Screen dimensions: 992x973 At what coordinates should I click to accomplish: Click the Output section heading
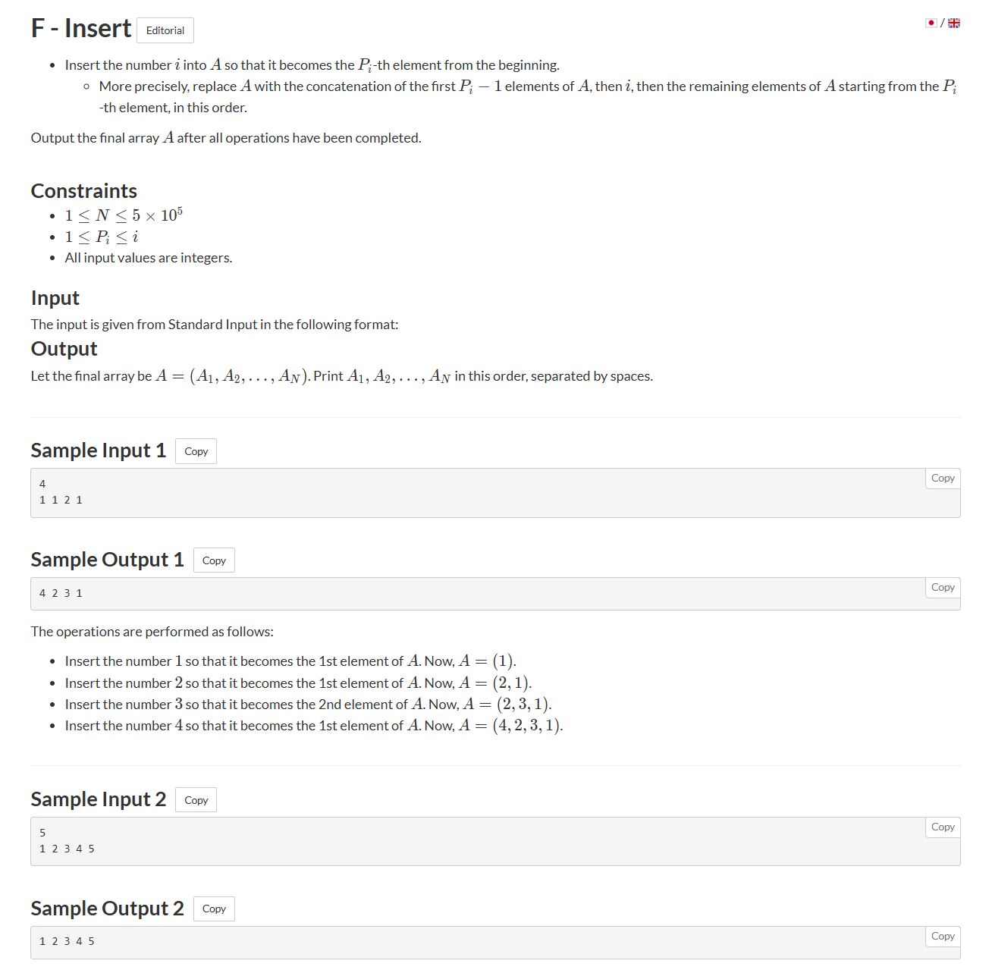tap(64, 349)
